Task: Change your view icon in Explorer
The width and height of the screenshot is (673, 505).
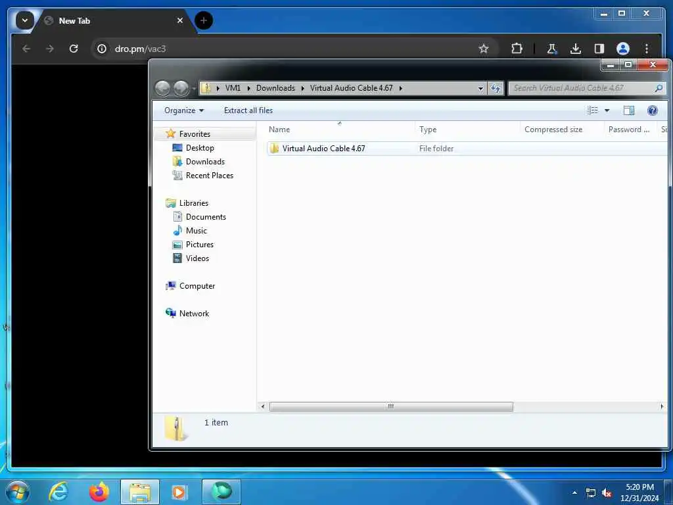Action: click(x=593, y=110)
